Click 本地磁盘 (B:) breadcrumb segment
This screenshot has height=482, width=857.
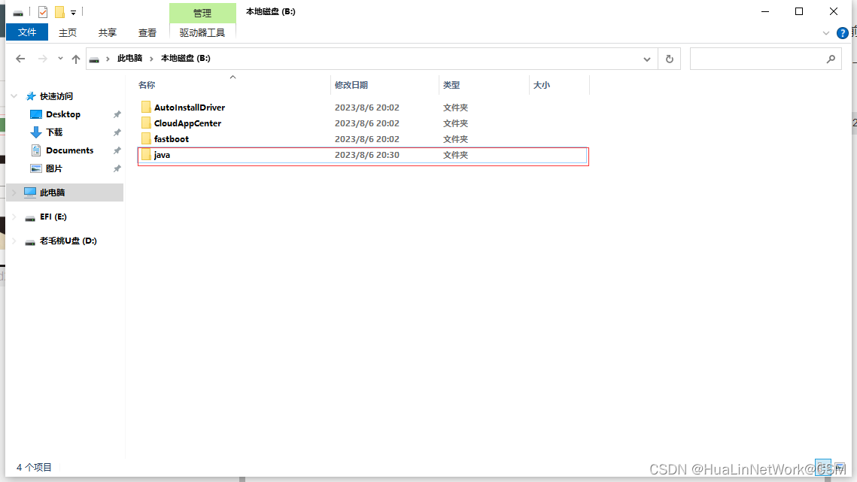[185, 58]
